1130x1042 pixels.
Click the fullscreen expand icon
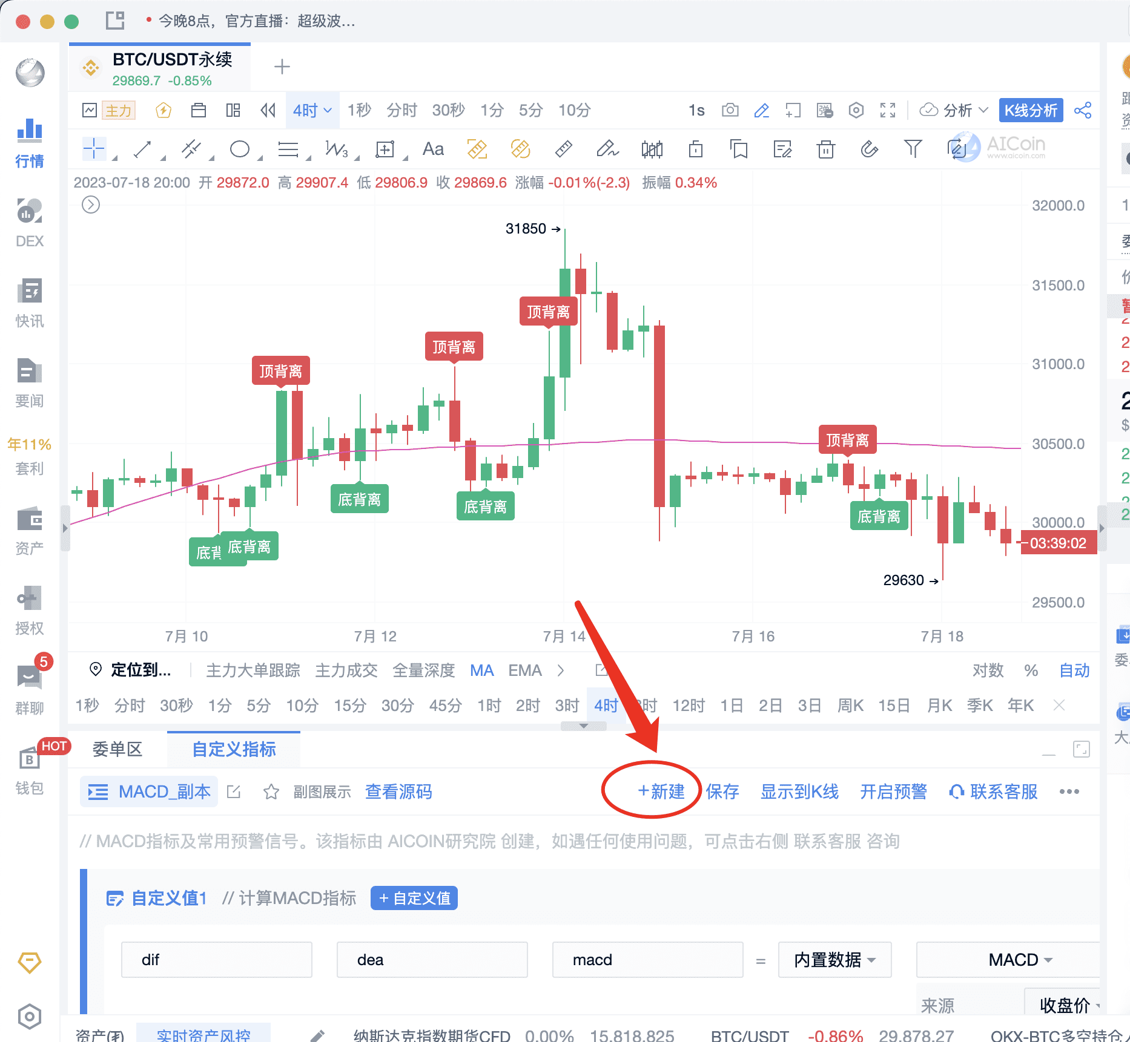coord(888,110)
